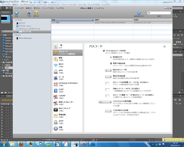Open the device lock grace period dropdown
Screen dimensions: 184x147
[x=105, y=102]
